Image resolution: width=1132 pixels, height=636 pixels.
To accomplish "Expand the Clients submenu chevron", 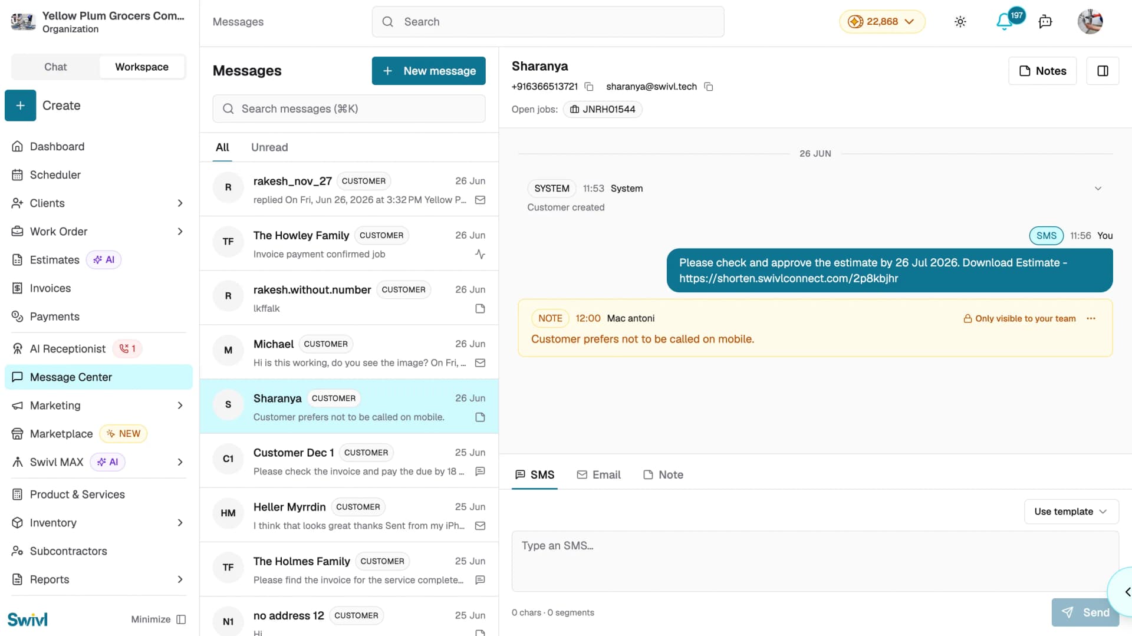I will pyautogui.click(x=180, y=203).
